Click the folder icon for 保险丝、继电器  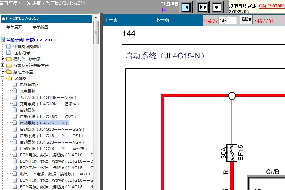point(9,59)
